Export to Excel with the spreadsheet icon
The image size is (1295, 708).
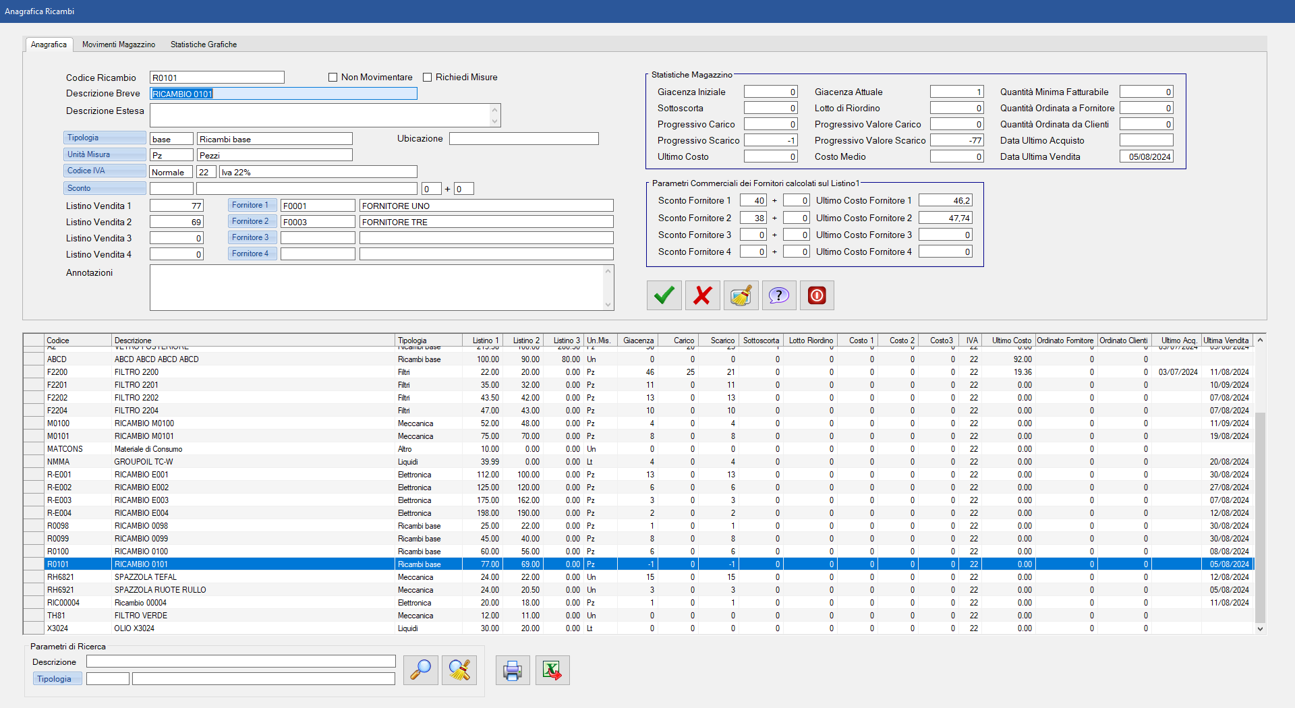(x=552, y=670)
